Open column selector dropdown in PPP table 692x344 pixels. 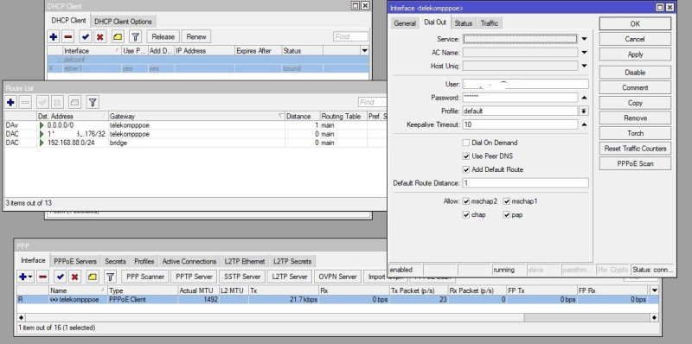[654, 290]
